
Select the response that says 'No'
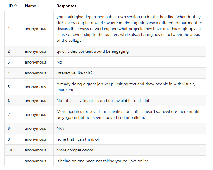pyautogui.click(x=59, y=62)
